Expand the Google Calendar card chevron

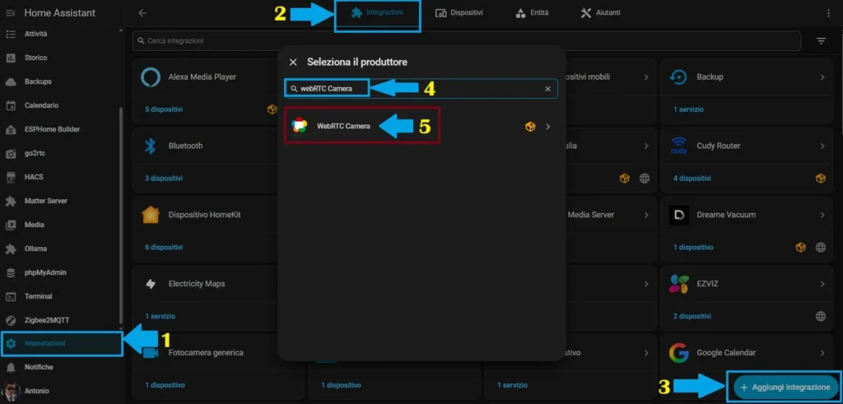[822, 352]
